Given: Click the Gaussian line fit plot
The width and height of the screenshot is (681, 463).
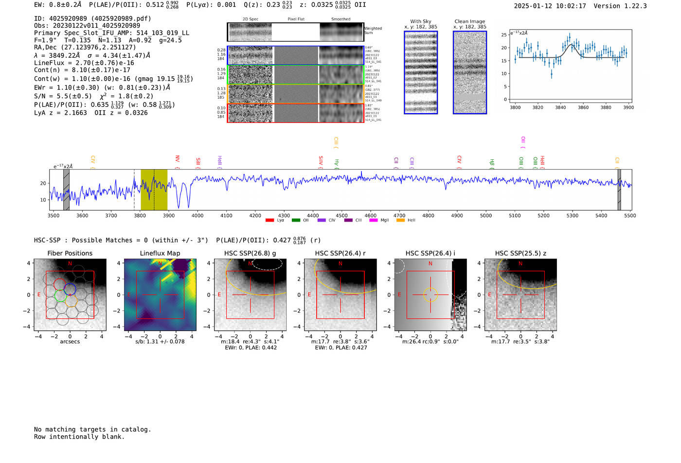Looking at the screenshot, I should pos(571,66).
